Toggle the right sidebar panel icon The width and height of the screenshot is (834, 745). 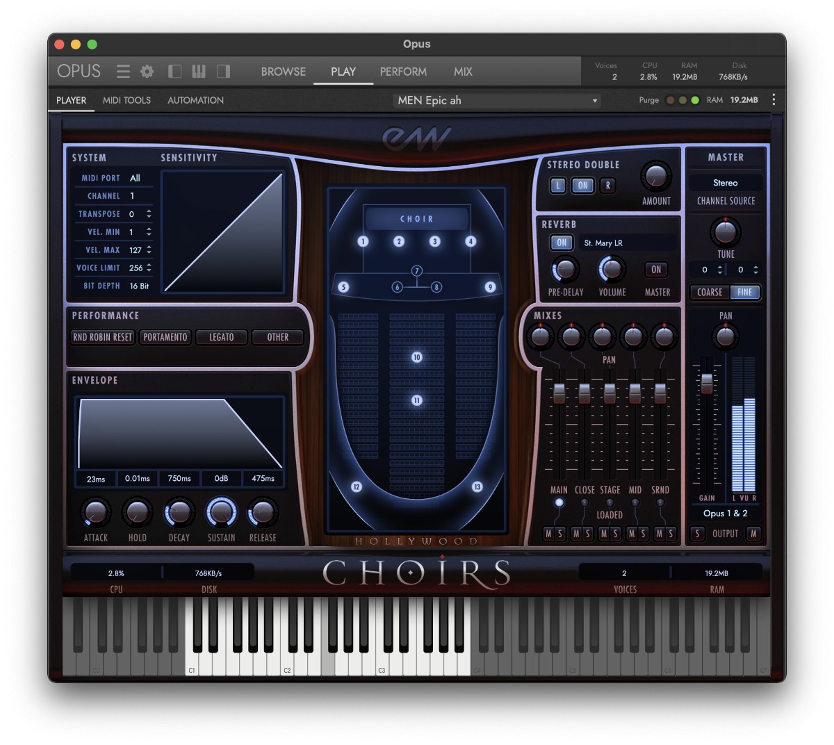[223, 72]
